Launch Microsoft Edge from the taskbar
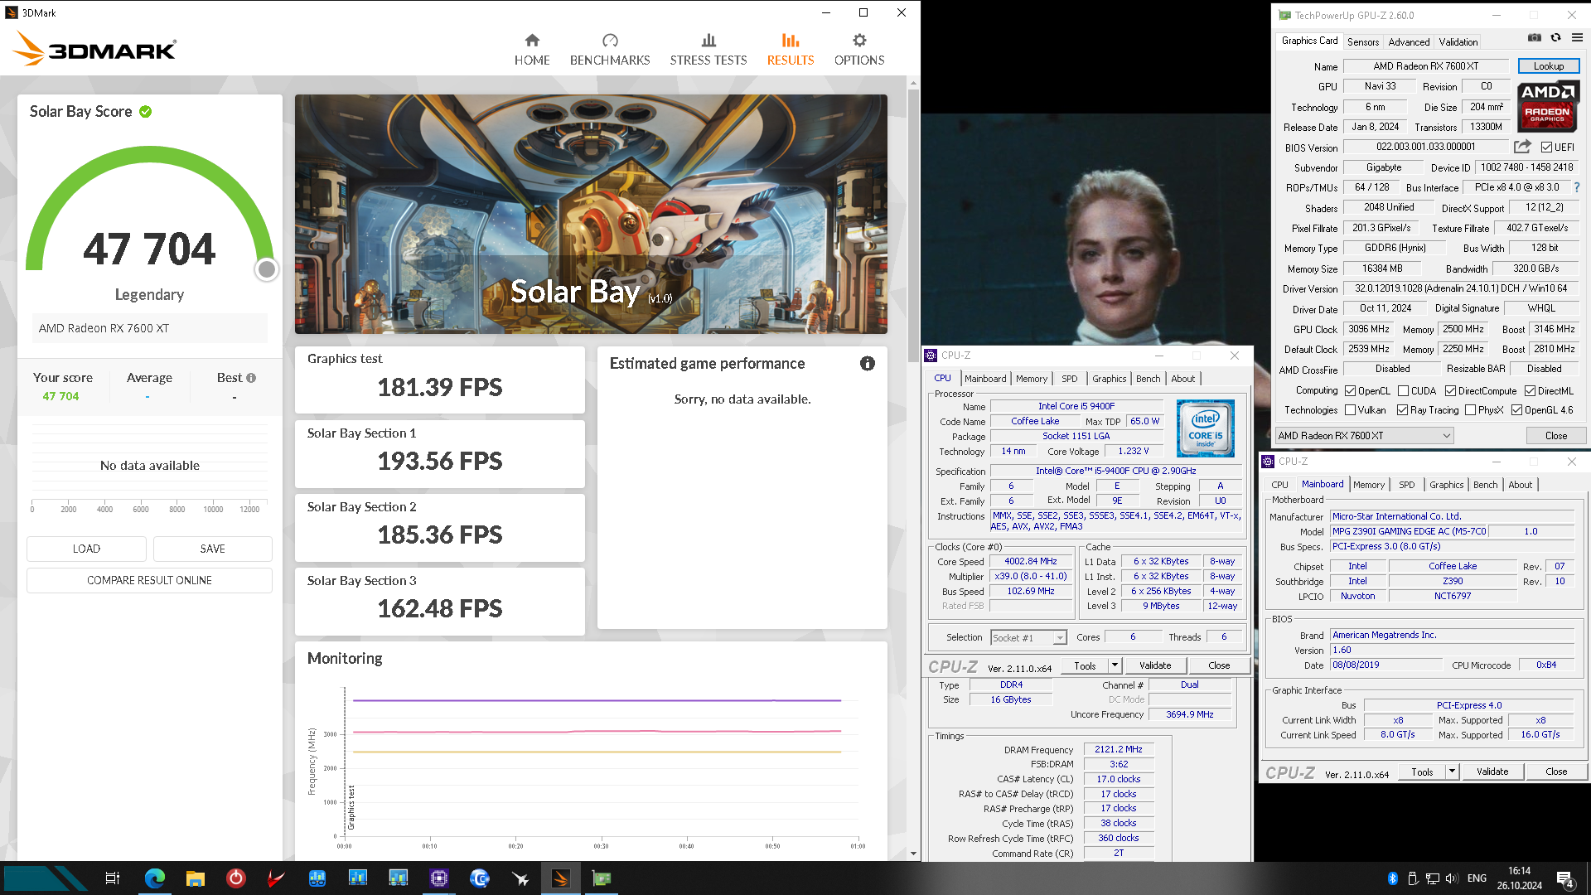The image size is (1591, 895). point(155,878)
